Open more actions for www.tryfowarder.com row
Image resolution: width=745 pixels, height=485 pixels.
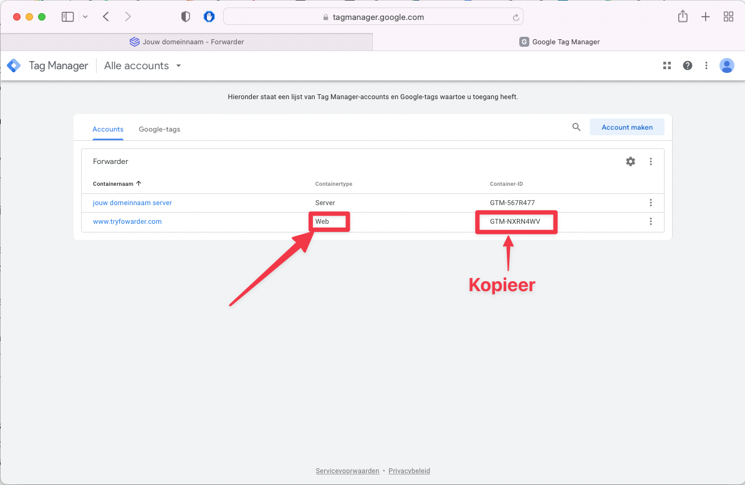pos(651,221)
